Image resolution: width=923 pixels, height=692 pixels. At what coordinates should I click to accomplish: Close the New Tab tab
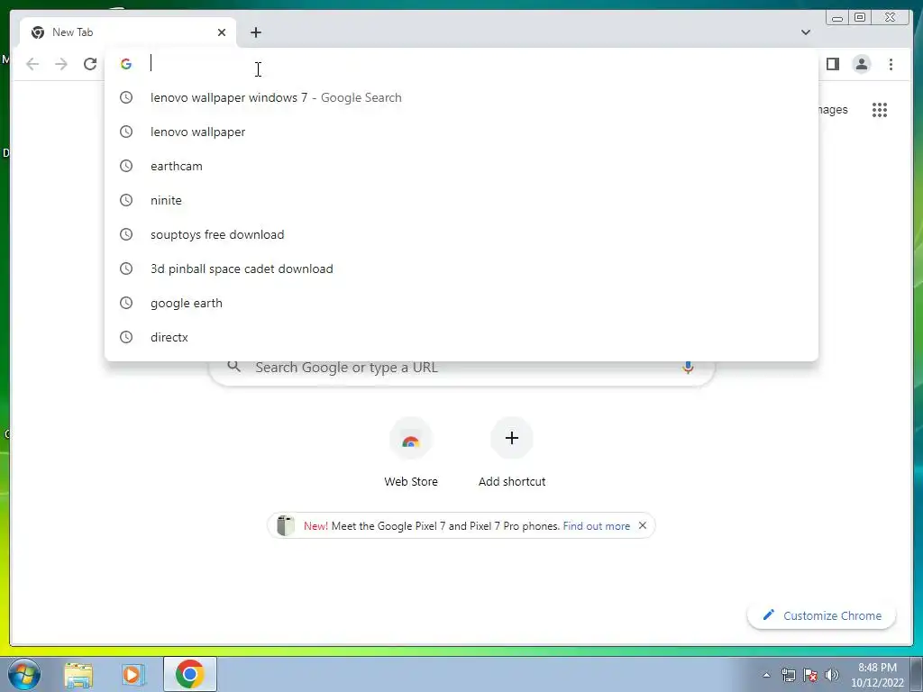coord(222,32)
